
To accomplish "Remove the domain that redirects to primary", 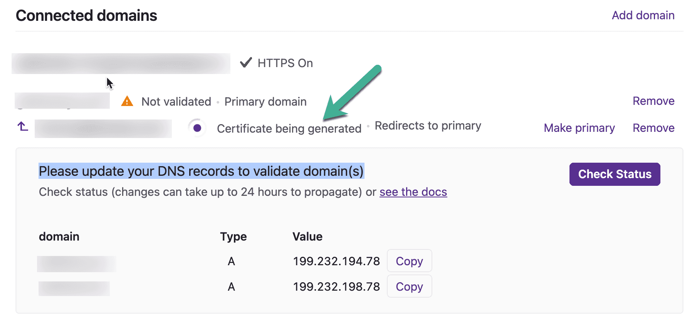I will click(x=653, y=128).
